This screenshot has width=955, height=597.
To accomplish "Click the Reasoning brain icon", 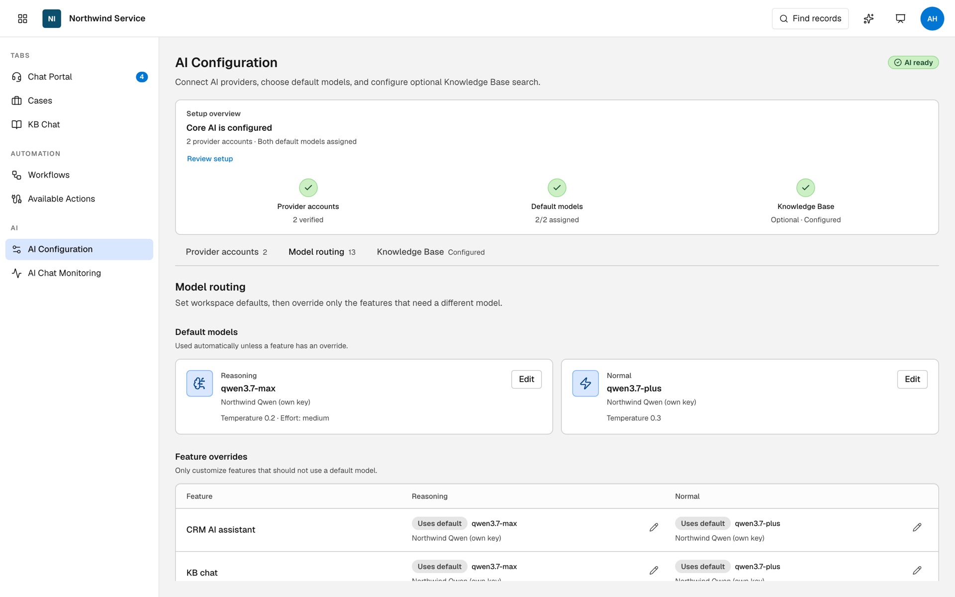I will coord(199,383).
